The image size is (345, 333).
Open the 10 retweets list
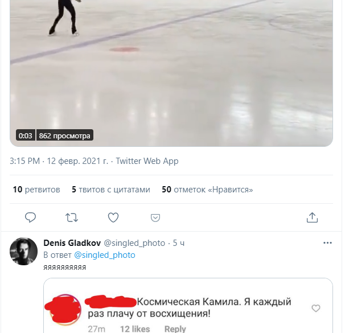(36, 190)
